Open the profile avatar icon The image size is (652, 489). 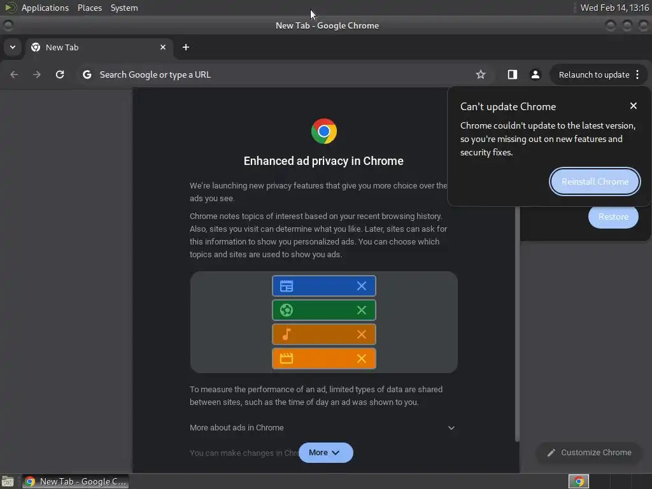click(x=535, y=74)
